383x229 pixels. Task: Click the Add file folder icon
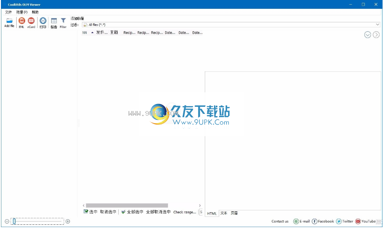point(9,21)
